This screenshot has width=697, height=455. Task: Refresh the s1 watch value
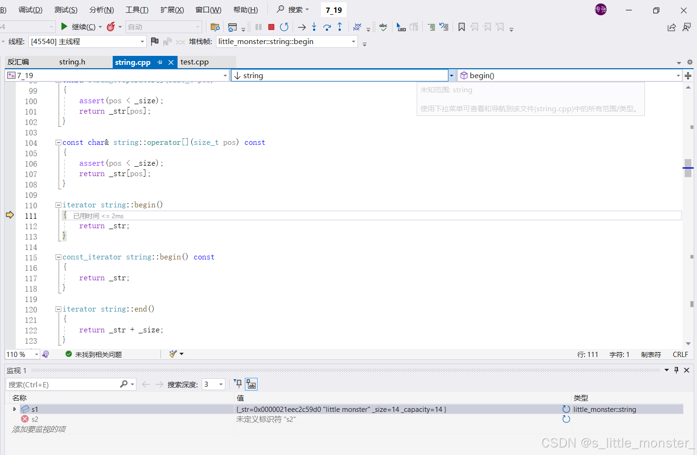click(566, 409)
